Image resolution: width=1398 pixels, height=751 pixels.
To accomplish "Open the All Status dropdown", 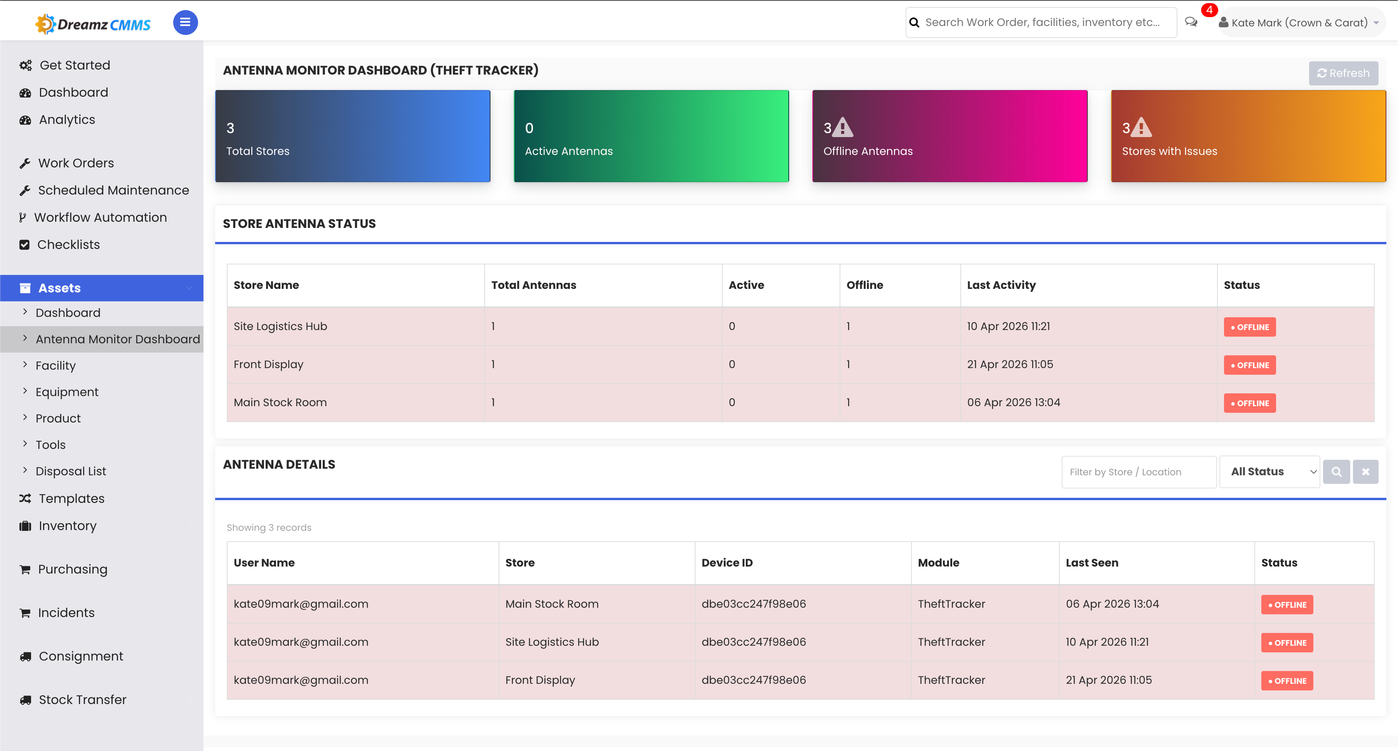I will [1269, 471].
